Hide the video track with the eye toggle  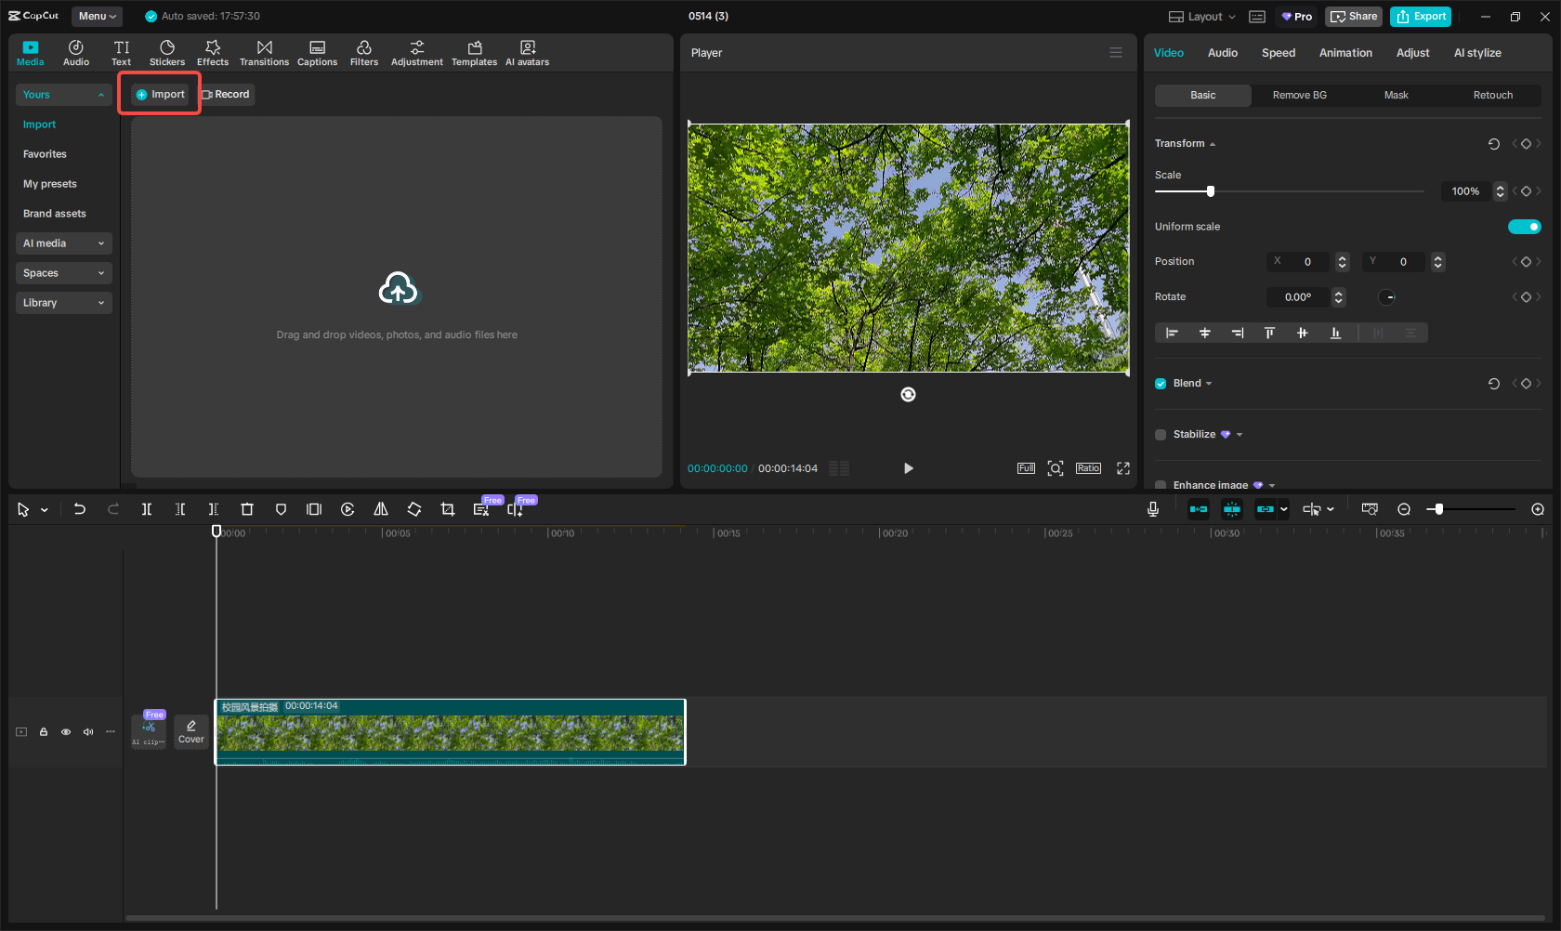(x=65, y=731)
